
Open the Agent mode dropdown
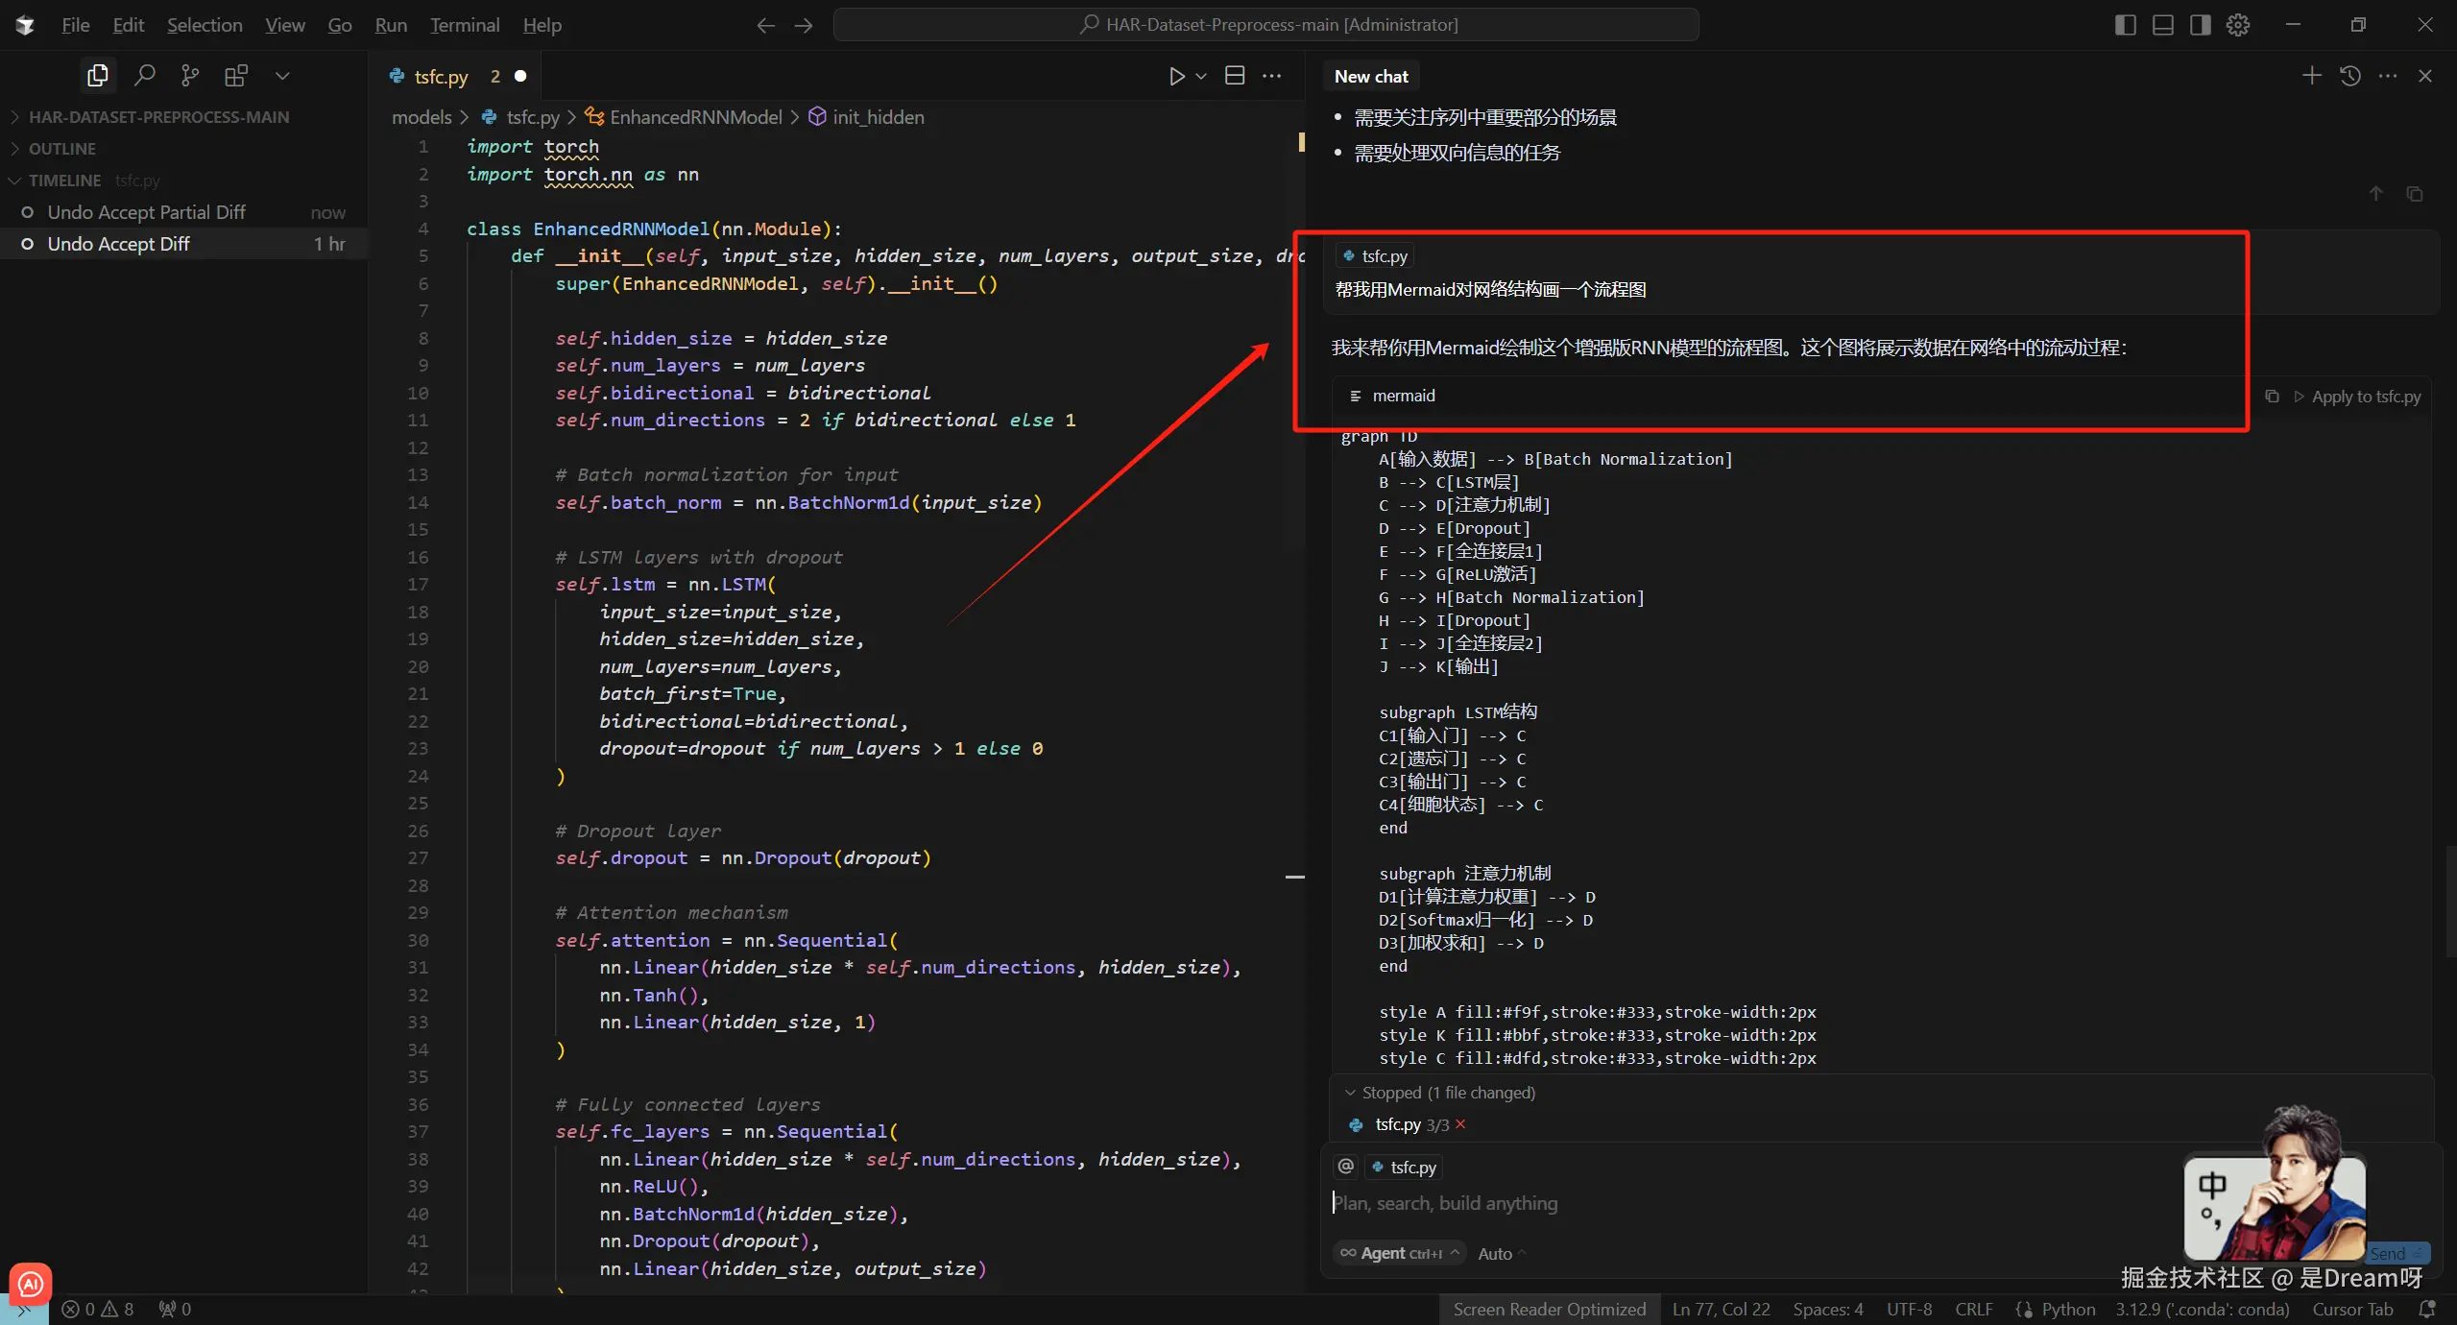click(1400, 1253)
